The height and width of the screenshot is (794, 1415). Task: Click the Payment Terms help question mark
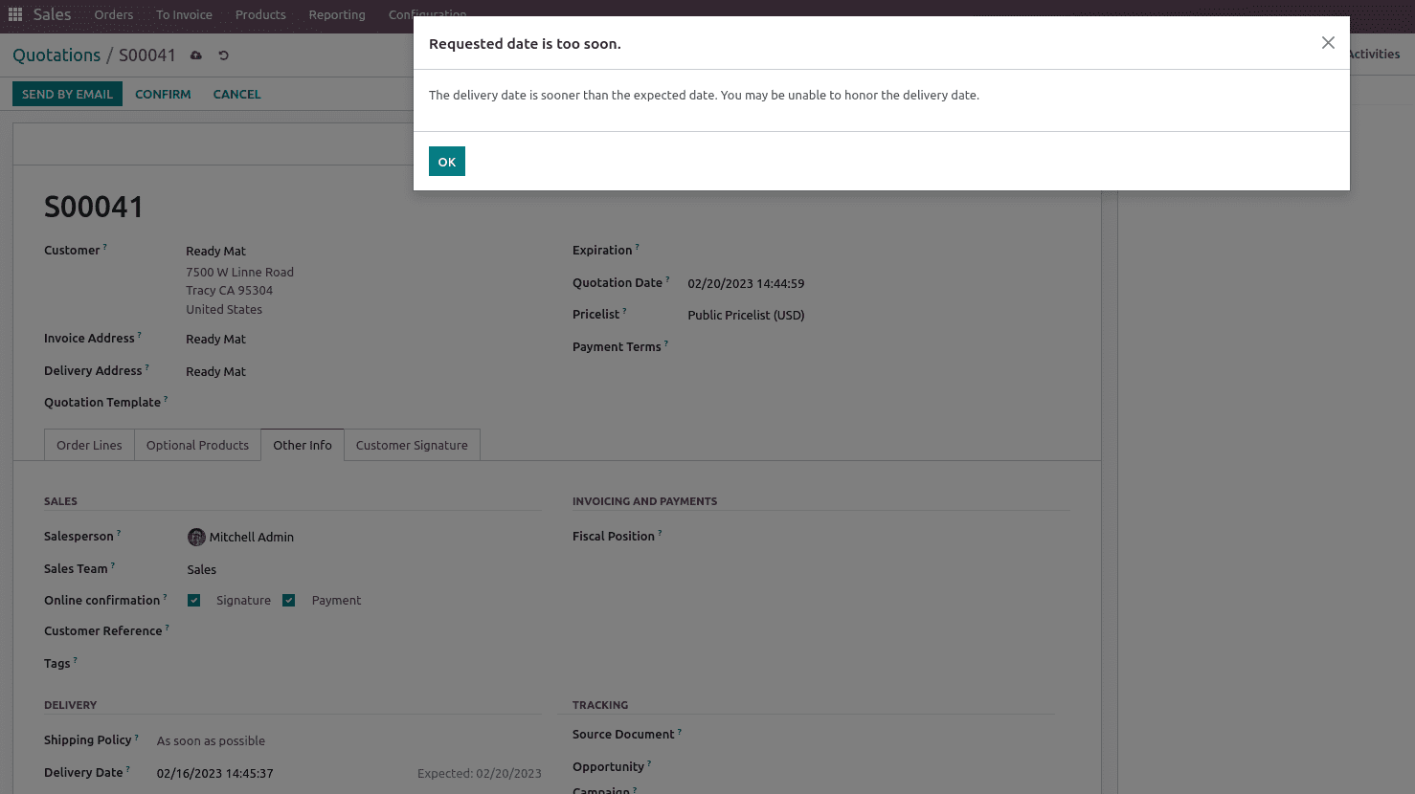(x=666, y=343)
